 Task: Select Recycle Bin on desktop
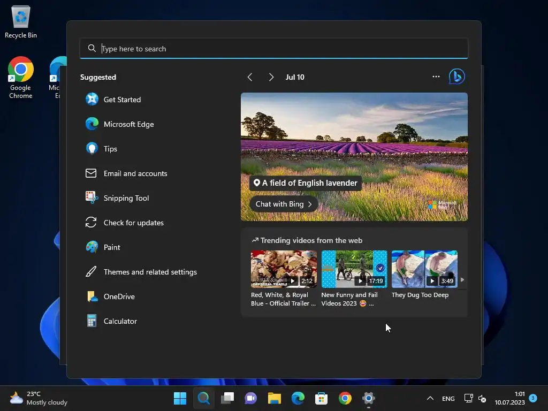21,21
